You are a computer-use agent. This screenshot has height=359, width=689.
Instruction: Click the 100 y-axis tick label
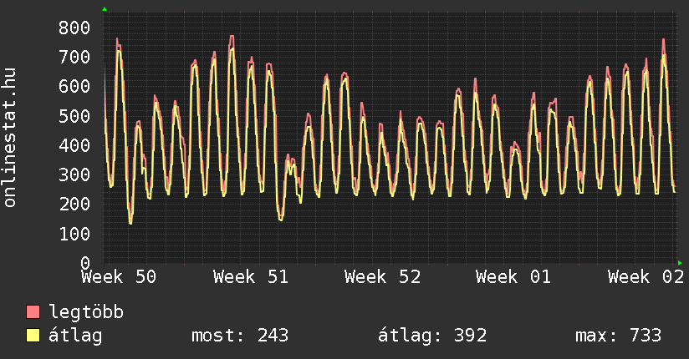[x=75, y=234]
